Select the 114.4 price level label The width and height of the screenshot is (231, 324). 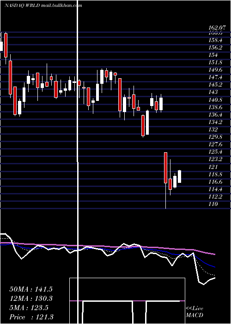pyautogui.click(x=216, y=189)
